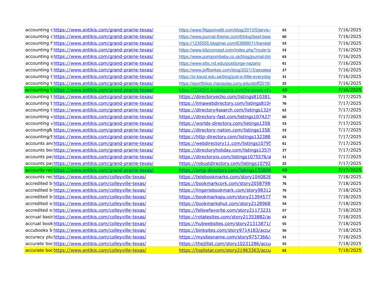The image size is (387, 299).
Task: Open the webdirectory11.com listings link
Action: pos(224,143)
